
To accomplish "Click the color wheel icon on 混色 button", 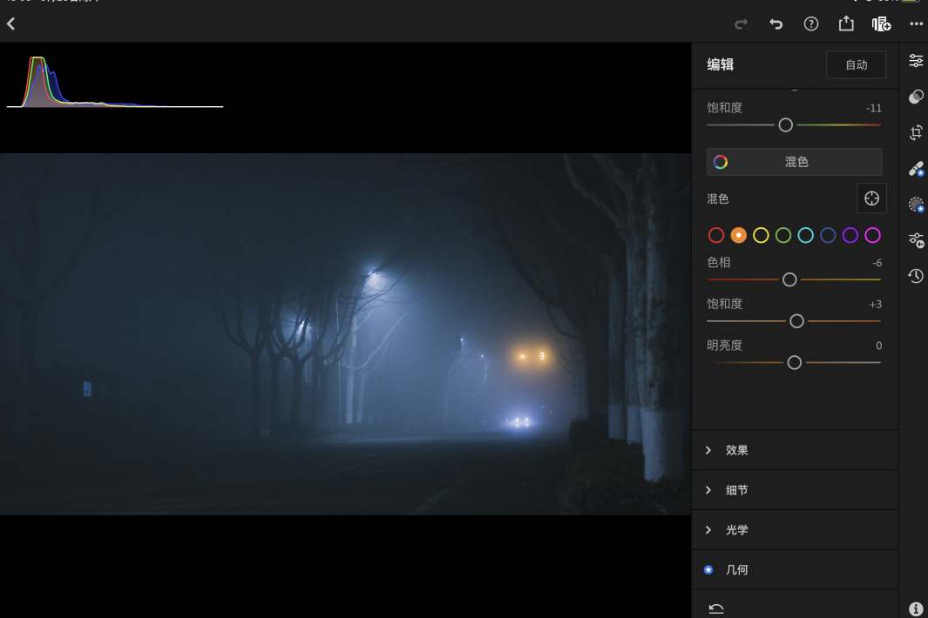I will tap(721, 162).
